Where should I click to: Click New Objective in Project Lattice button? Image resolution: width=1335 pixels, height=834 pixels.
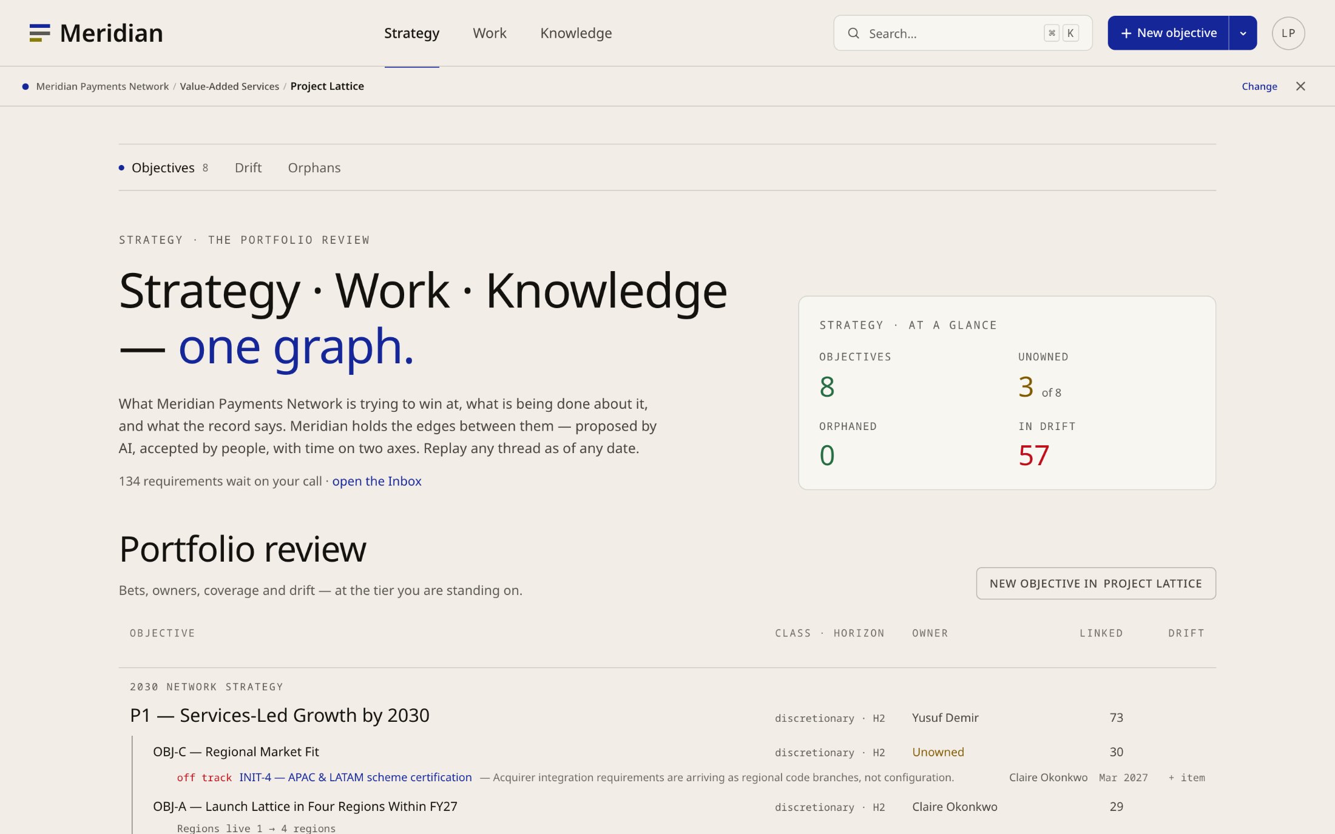coord(1095,583)
